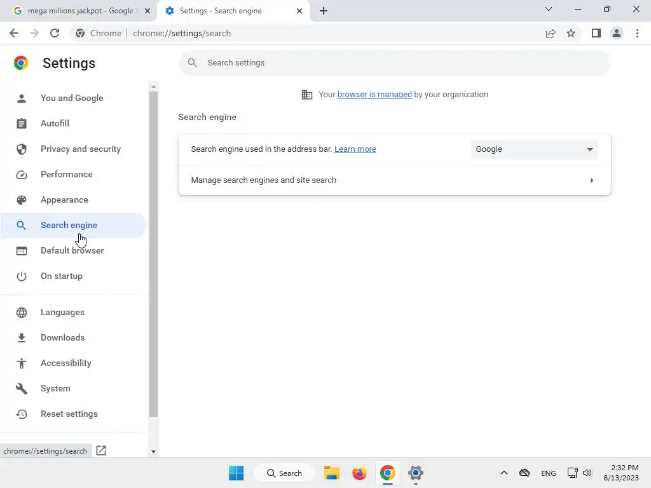Open the Autofill section
The width and height of the screenshot is (651, 488).
[74, 123]
